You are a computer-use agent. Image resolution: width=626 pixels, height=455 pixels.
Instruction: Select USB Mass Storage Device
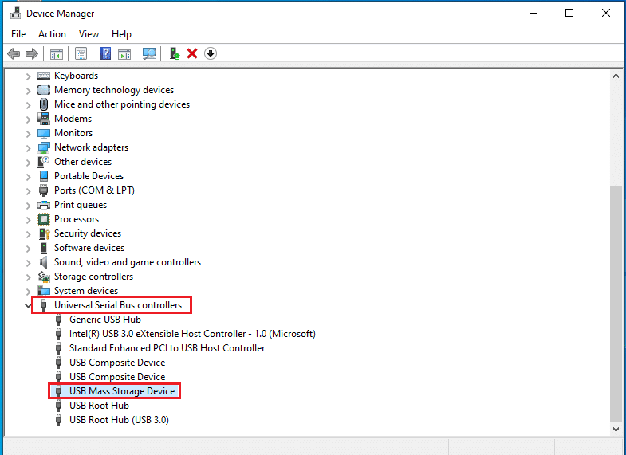[x=122, y=391]
